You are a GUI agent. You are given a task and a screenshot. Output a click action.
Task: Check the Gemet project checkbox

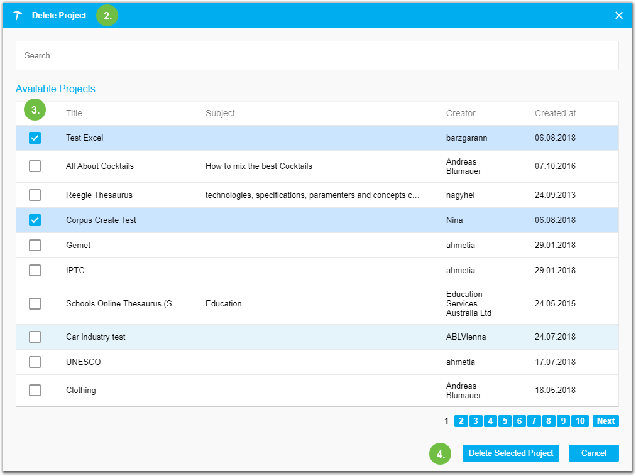35,245
